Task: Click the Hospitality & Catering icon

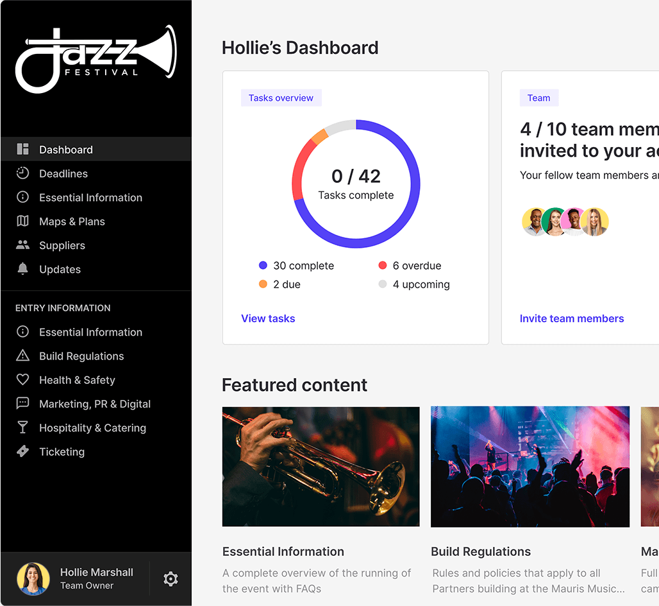Action: pos(22,428)
